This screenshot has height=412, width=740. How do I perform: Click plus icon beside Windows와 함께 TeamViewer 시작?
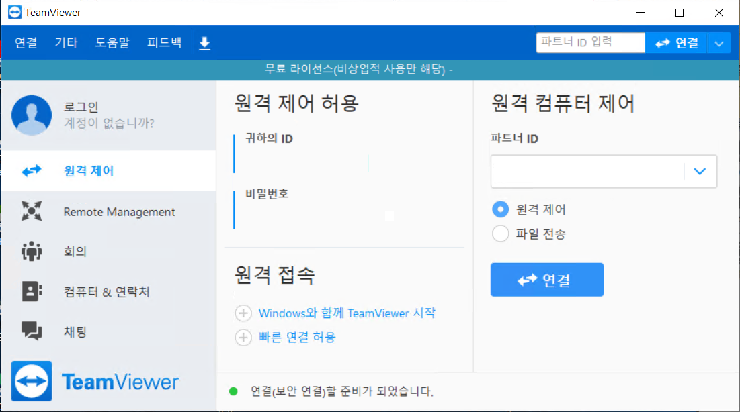[243, 313]
